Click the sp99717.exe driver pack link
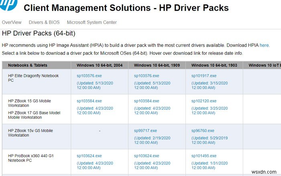The width and height of the screenshot is (281, 176). click(x=145, y=130)
